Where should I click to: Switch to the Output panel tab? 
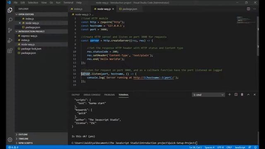(x=75, y=95)
